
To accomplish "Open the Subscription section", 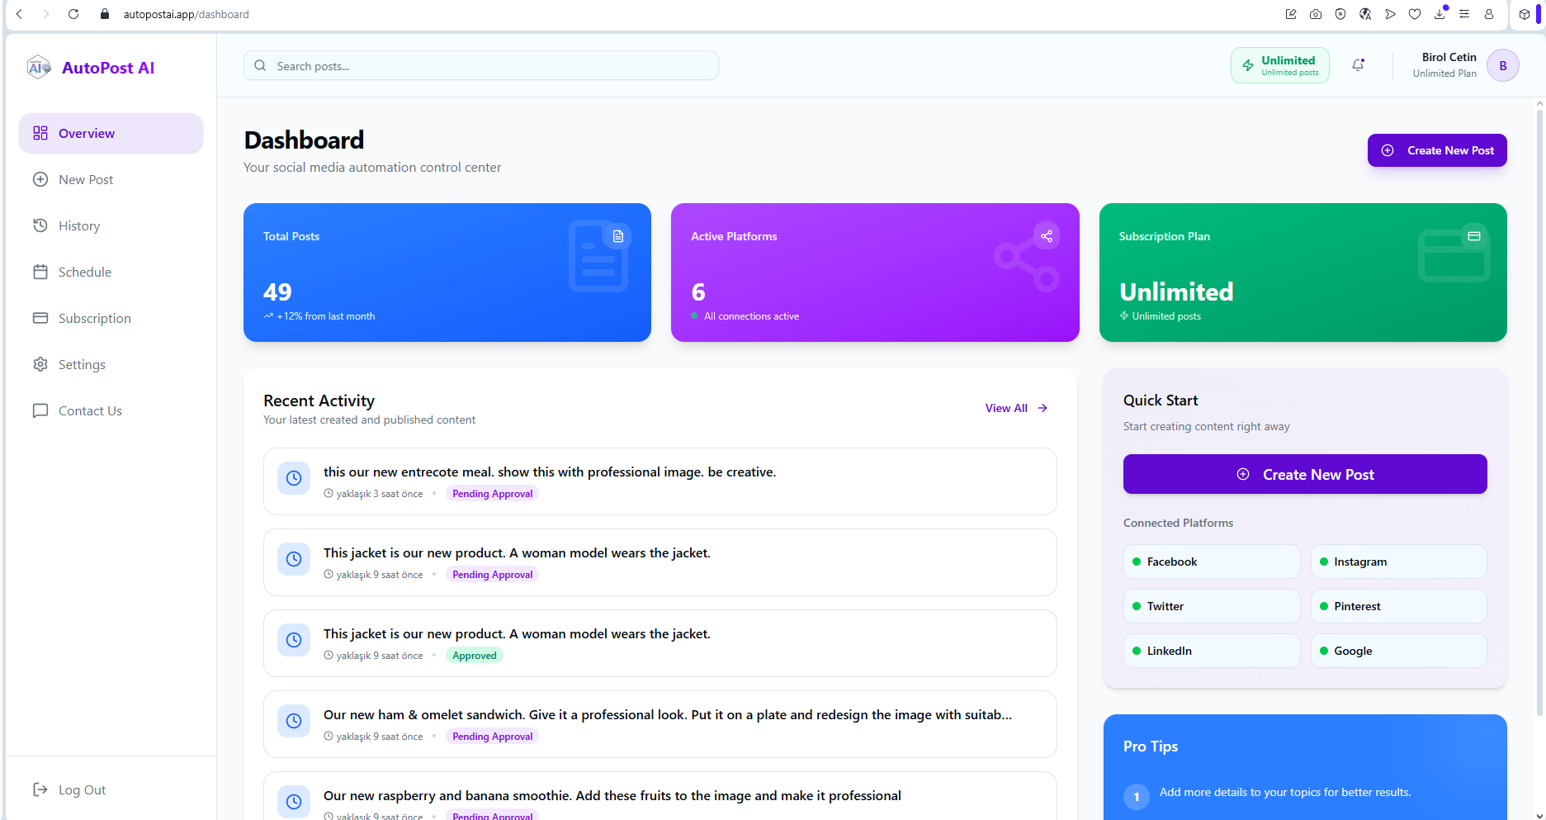I will 94,318.
